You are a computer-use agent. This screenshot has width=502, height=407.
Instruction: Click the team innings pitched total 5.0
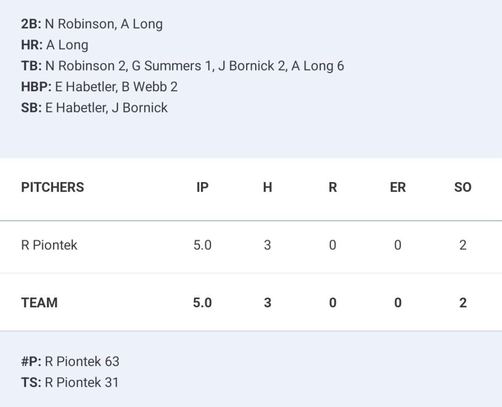(202, 303)
